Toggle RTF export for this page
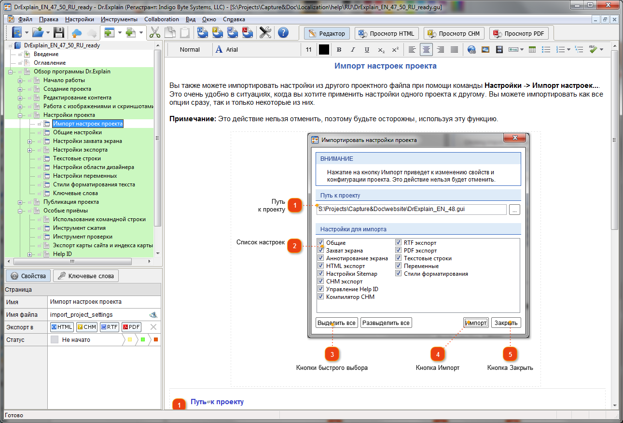This screenshot has width=623, height=423. (110, 327)
